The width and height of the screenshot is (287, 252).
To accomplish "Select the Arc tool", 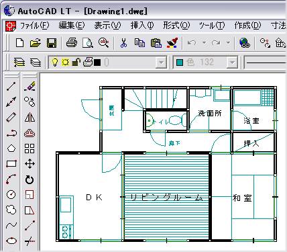I will coord(11,179).
